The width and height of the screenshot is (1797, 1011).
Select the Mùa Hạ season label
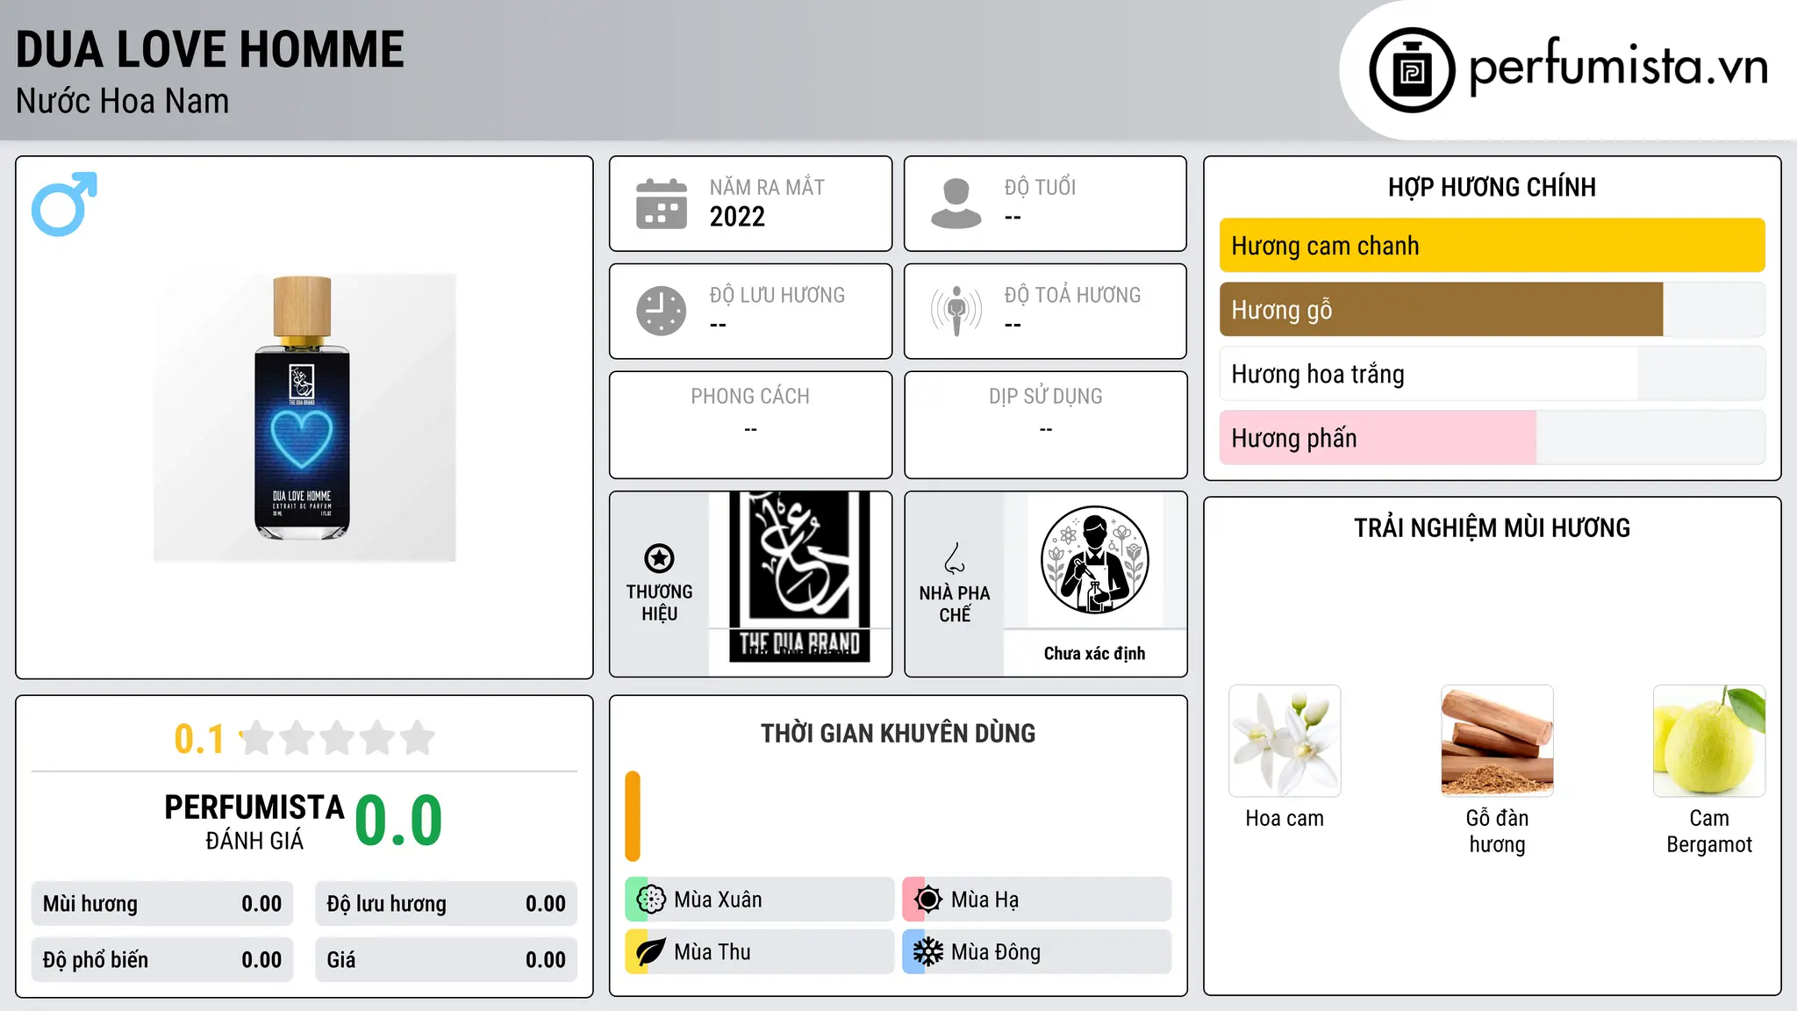click(x=984, y=900)
